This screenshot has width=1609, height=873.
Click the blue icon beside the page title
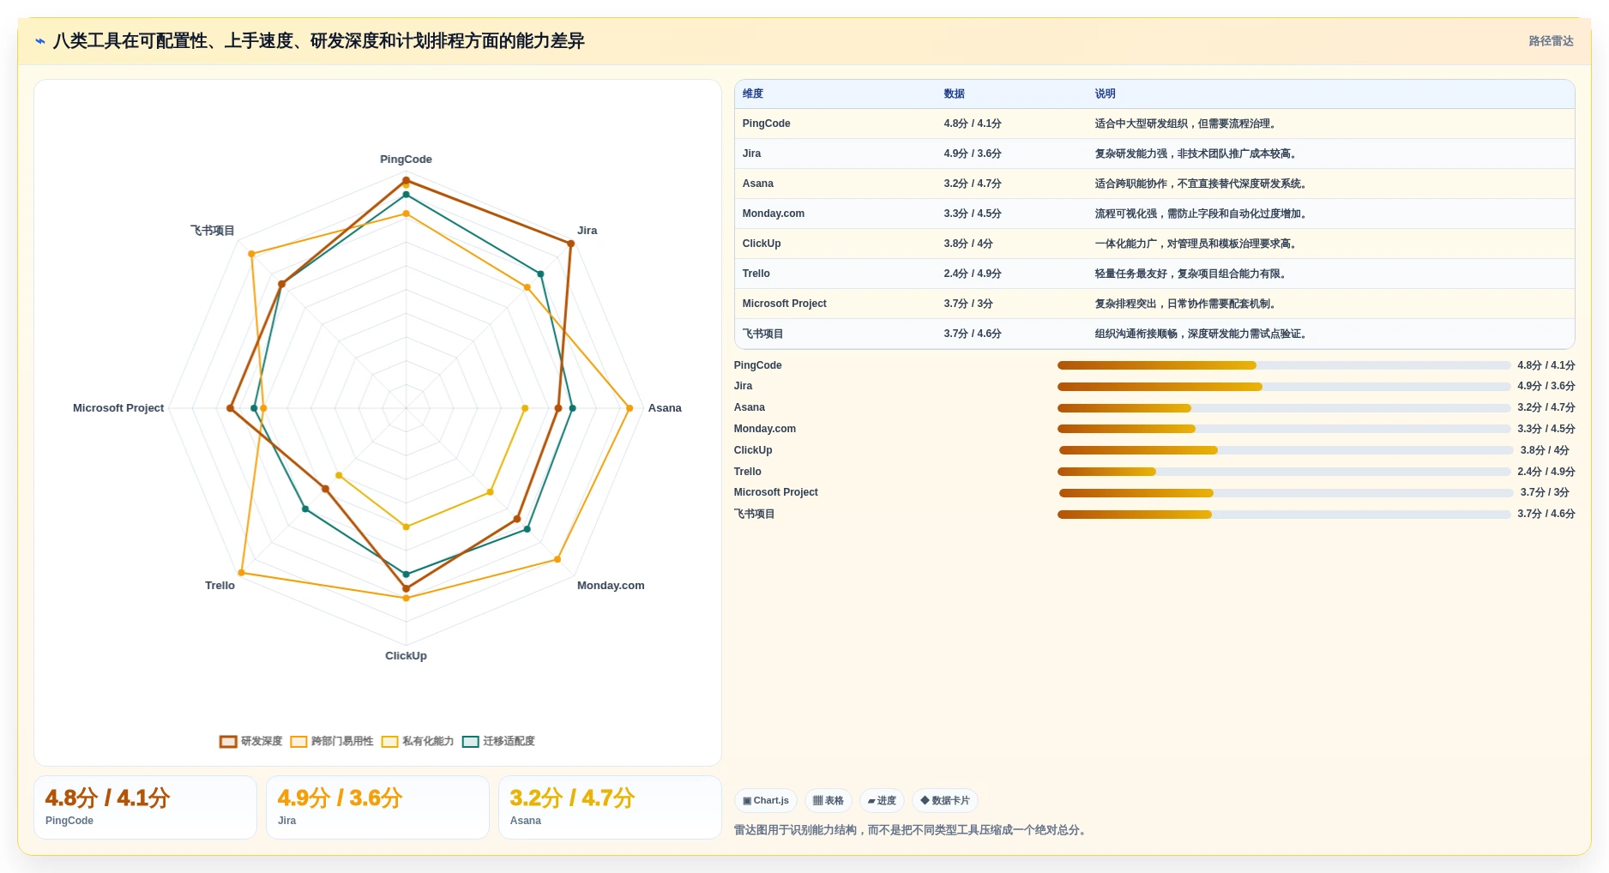click(x=40, y=41)
